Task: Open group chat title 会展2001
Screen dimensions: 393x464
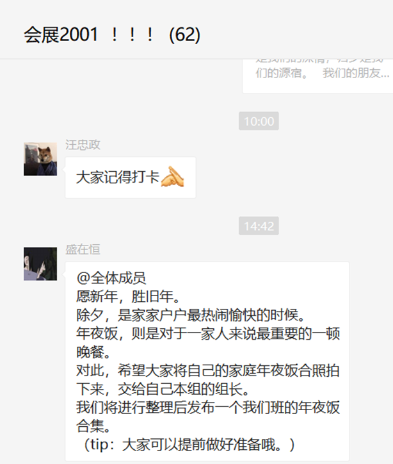Action: point(61,35)
